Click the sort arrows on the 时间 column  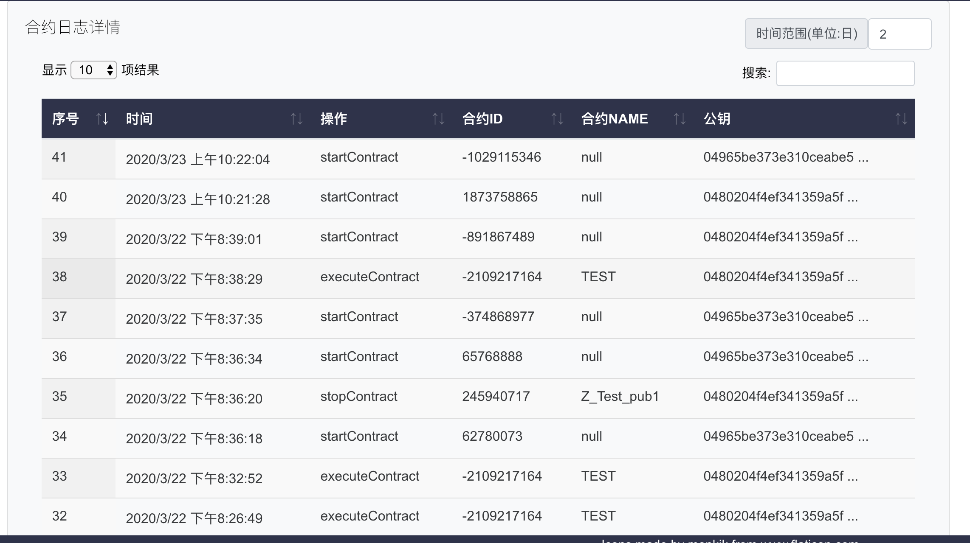(x=296, y=119)
